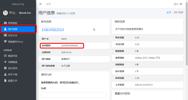The height and width of the screenshot is (100, 188).
Task: Open 实名认证 ID card icon
Action: (x=5, y=35)
